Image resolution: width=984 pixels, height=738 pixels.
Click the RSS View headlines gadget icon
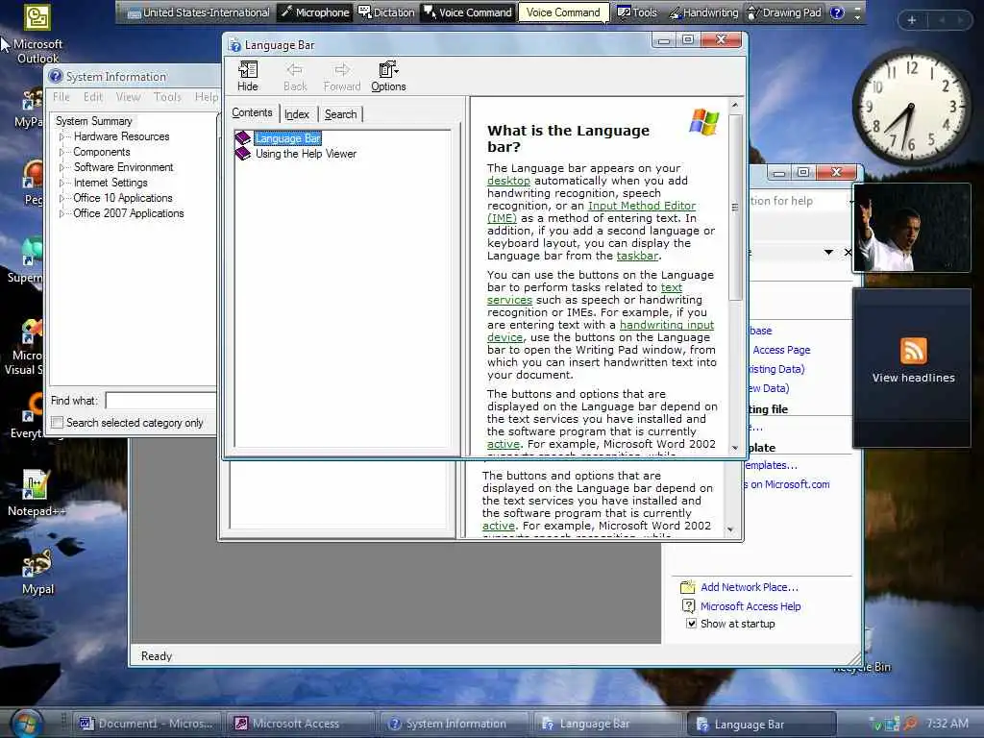click(913, 350)
